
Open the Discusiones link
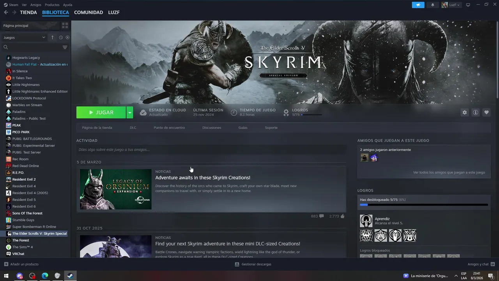click(212, 128)
